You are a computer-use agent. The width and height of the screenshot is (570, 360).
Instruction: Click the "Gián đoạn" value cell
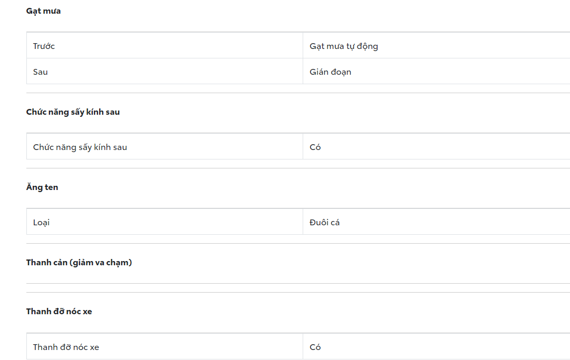pos(331,72)
